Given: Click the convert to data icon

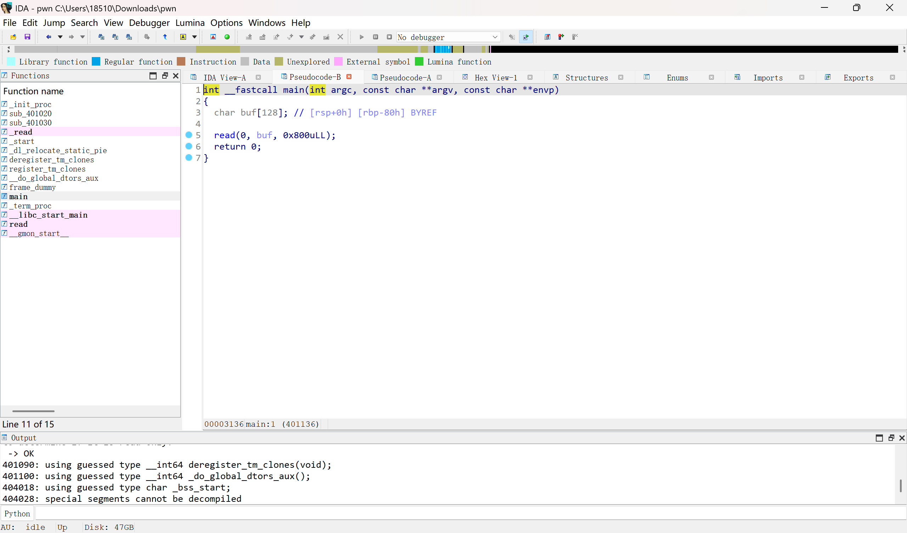Looking at the screenshot, I should [263, 37].
